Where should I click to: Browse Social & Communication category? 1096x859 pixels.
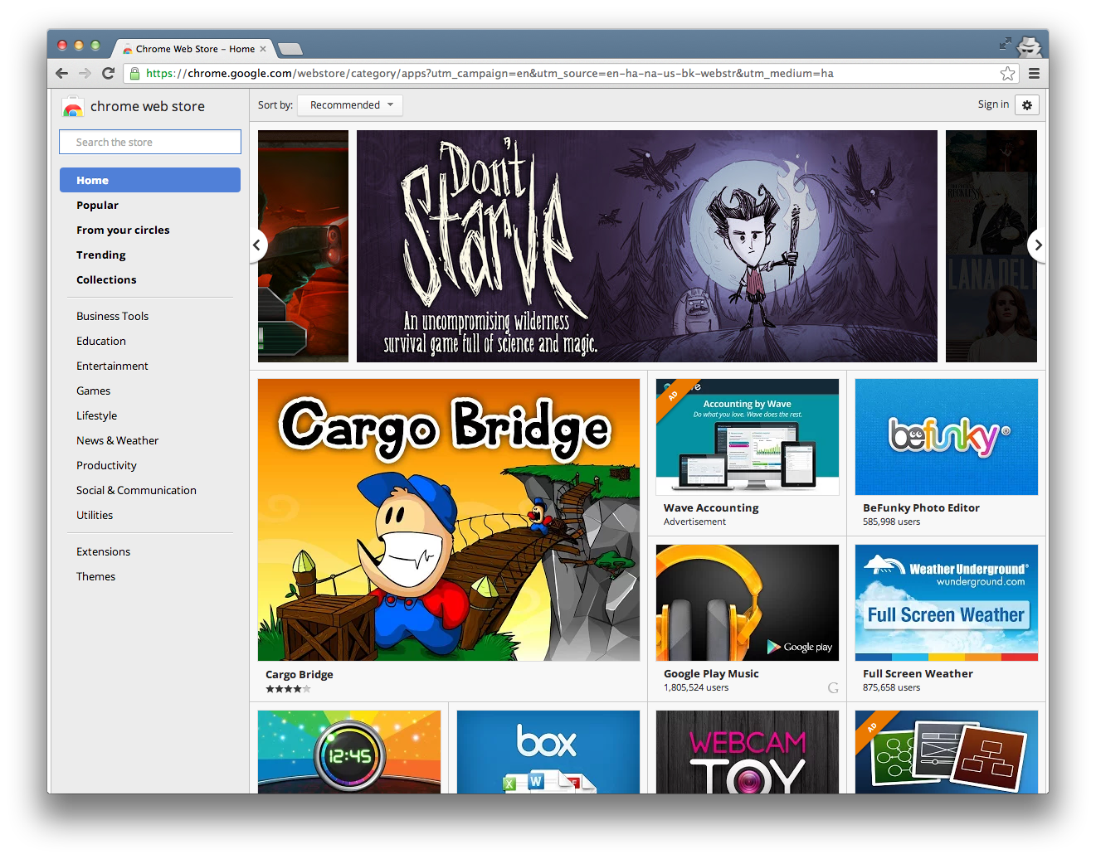(x=136, y=490)
